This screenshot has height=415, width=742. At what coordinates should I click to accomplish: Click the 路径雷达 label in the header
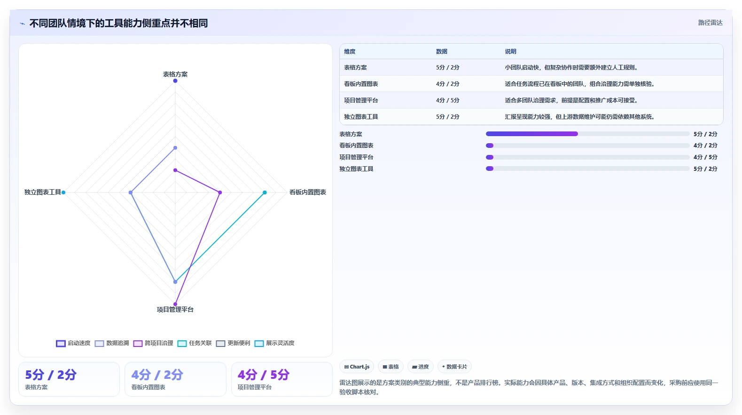(710, 23)
